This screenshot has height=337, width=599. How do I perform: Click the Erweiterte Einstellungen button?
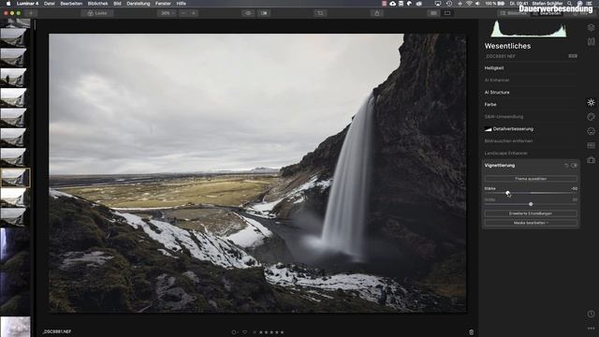[x=531, y=213]
